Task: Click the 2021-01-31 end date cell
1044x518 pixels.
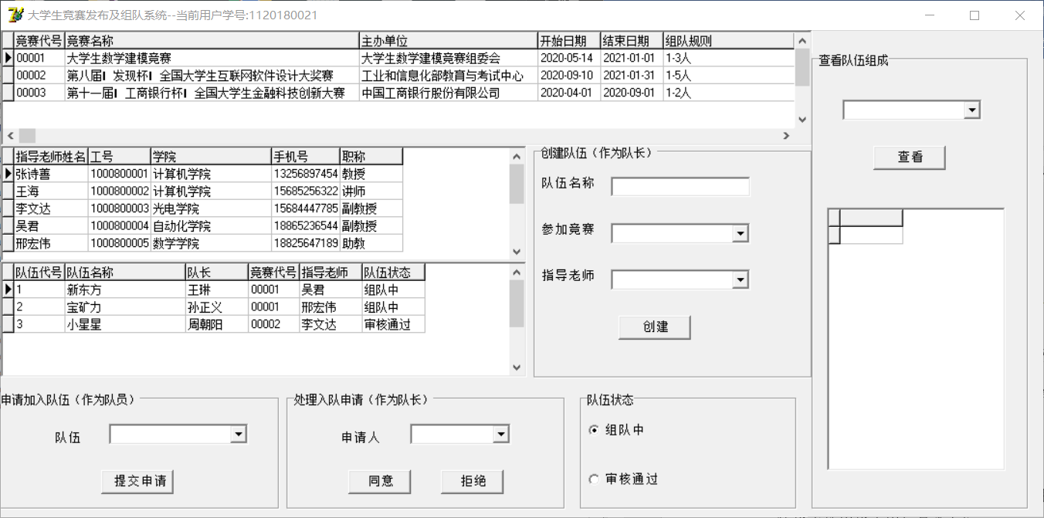Action: pyautogui.click(x=632, y=76)
